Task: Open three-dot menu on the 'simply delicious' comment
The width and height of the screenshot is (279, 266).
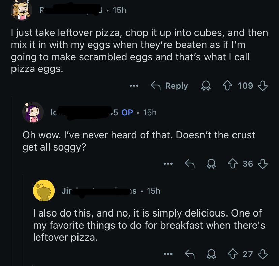Action: point(167,254)
